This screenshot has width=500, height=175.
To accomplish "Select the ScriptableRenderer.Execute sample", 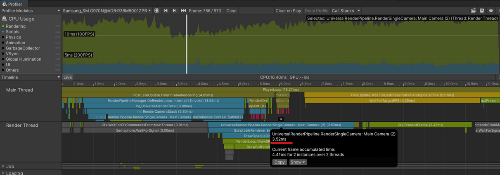I will tap(239, 130).
